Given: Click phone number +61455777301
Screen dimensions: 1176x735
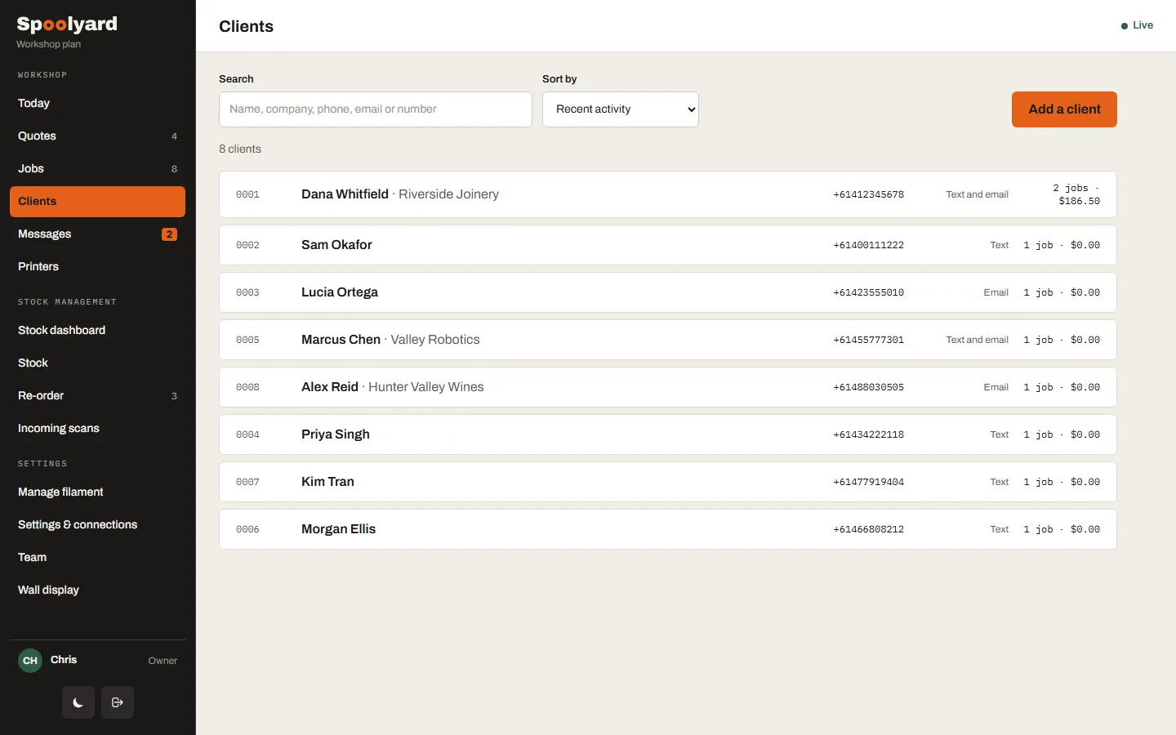Looking at the screenshot, I should point(868,340).
